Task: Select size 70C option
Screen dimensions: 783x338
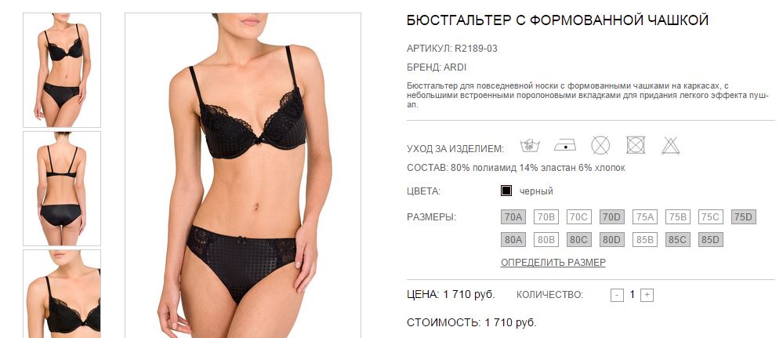Action: tap(578, 217)
